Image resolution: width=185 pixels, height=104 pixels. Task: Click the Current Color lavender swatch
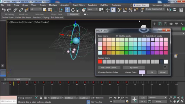tap(142, 72)
